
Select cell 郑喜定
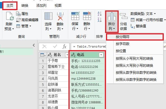tap(58, 73)
